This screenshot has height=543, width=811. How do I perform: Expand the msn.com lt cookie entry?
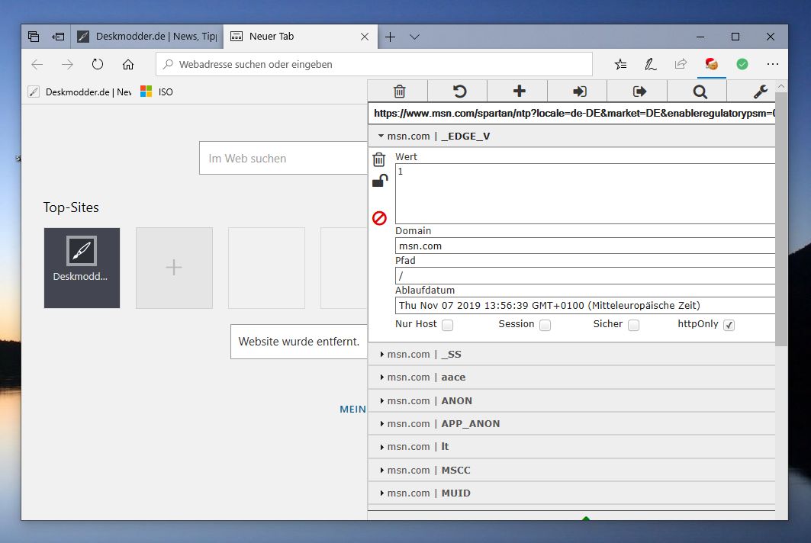point(571,446)
